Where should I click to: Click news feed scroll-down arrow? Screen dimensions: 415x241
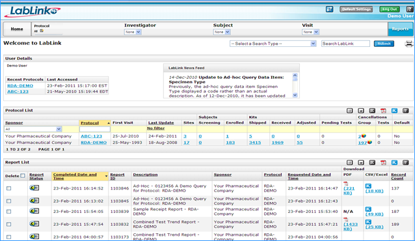tap(295, 95)
